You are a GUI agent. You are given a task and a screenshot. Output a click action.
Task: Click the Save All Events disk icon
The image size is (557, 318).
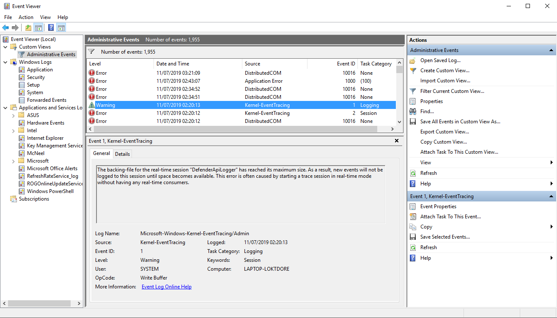click(413, 122)
